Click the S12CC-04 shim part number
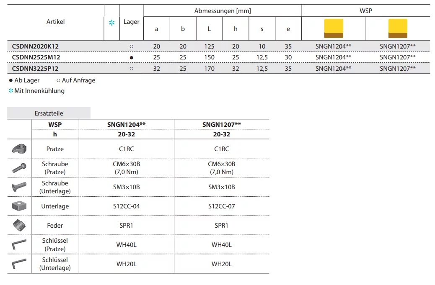Image resolution: width=435 pixels, height=285 pixels. pos(126,206)
